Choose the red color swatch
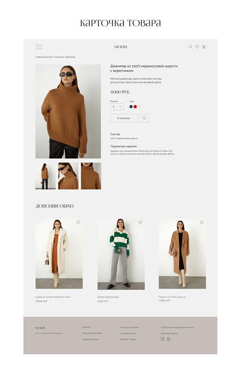 coord(135,107)
